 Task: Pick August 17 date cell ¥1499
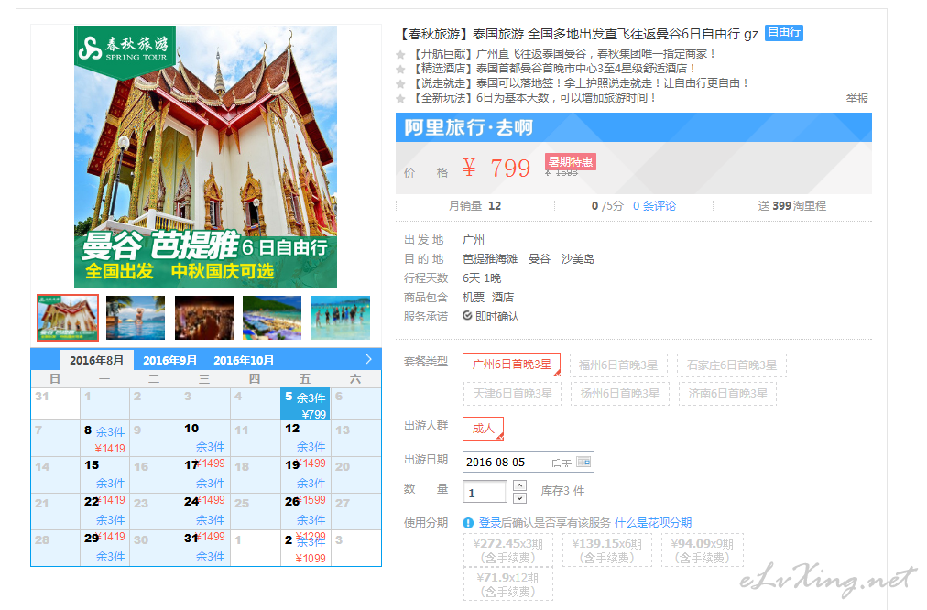(204, 474)
